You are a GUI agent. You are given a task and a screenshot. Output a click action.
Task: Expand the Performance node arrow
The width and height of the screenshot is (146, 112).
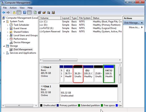(x=8, y=39)
